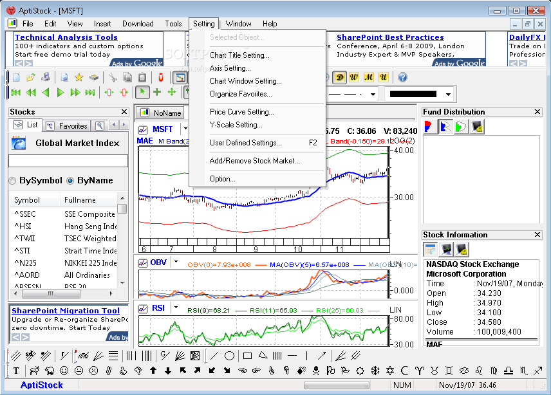The image size is (551, 395).
Task: Toggle the chart window layout toolbar button
Action: click(x=180, y=77)
